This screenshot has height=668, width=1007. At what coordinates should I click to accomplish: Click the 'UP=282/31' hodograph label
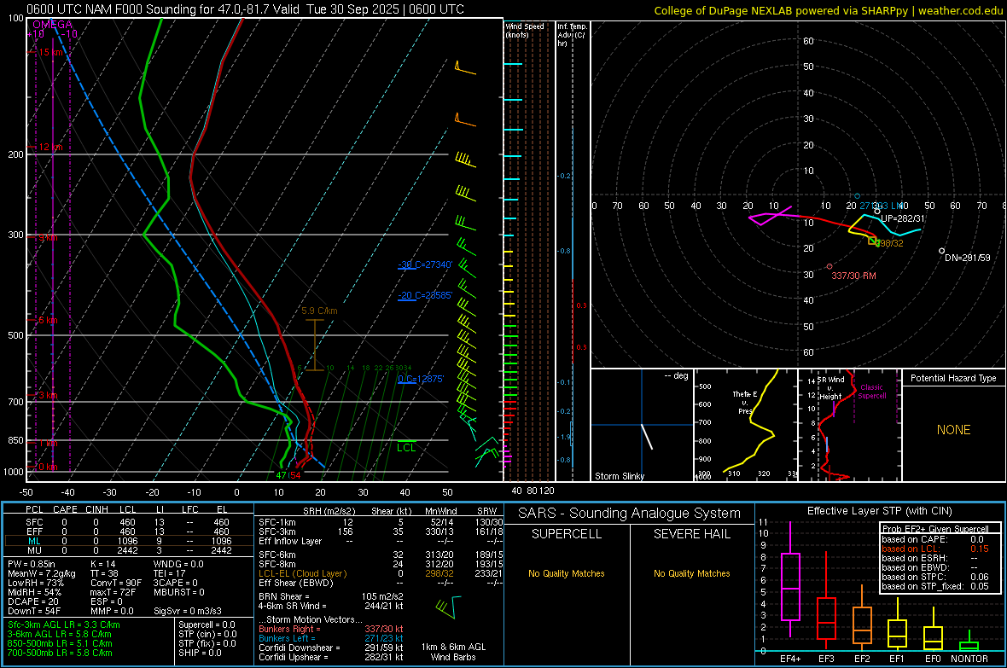click(x=902, y=218)
